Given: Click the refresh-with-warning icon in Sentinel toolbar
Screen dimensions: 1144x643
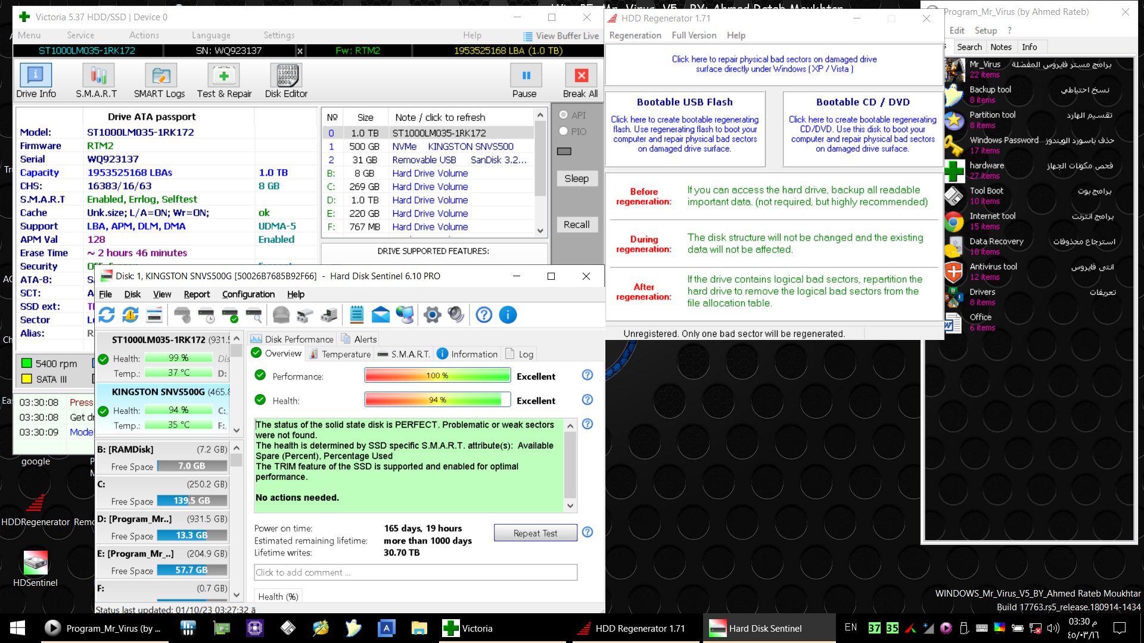Looking at the screenshot, I should [x=130, y=315].
